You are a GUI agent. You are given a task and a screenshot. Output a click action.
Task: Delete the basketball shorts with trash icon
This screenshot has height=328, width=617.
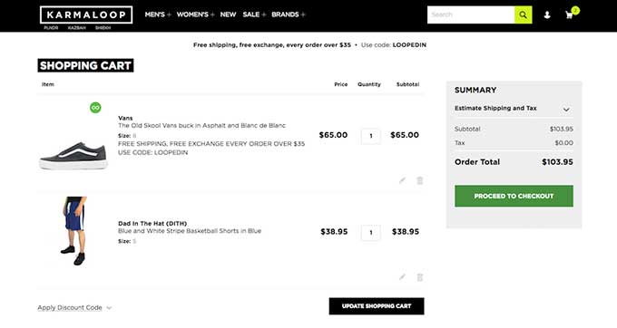point(420,277)
